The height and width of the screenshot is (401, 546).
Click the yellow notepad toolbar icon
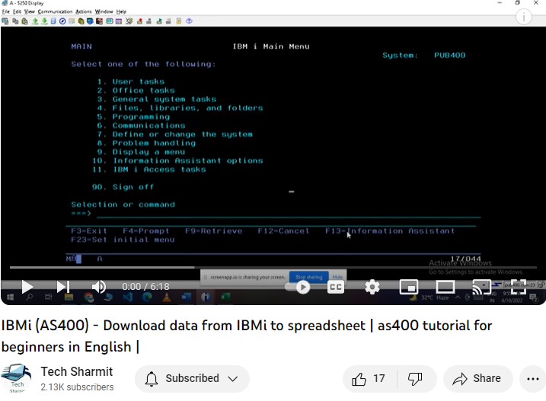click(x=179, y=21)
